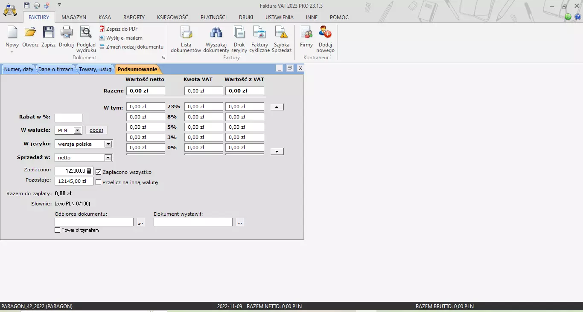Expand the Sprzedaż w netto dropdown

[x=109, y=157]
